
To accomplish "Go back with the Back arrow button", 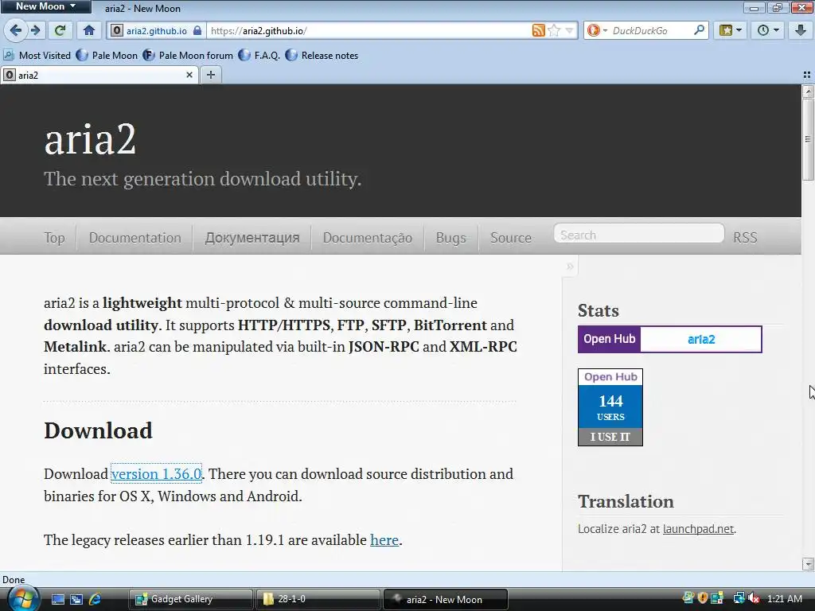I will 15,31.
